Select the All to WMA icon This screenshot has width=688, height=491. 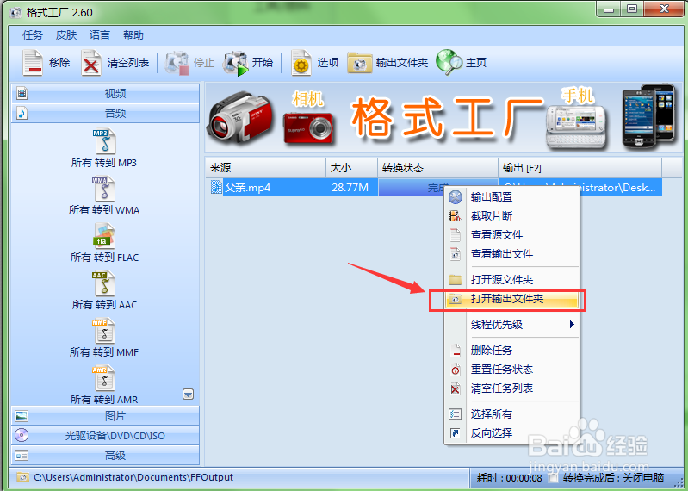click(x=104, y=189)
